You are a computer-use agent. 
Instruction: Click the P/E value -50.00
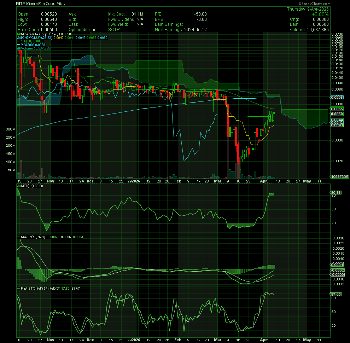(200, 14)
